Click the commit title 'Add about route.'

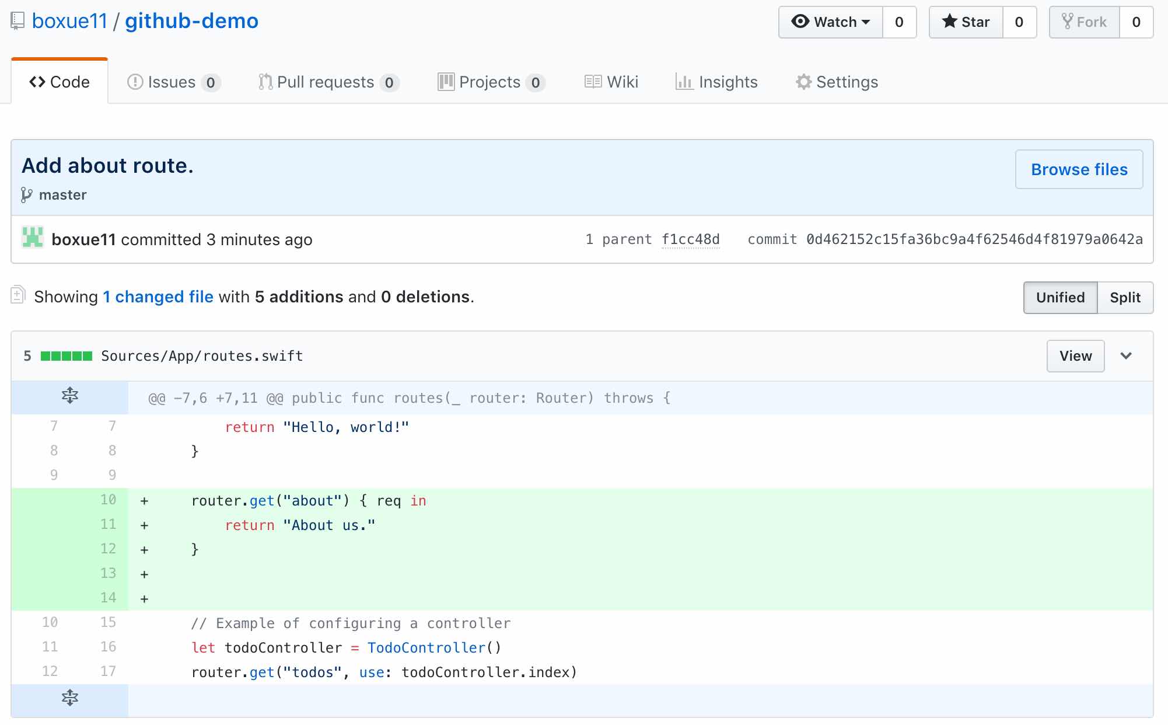pos(107,166)
